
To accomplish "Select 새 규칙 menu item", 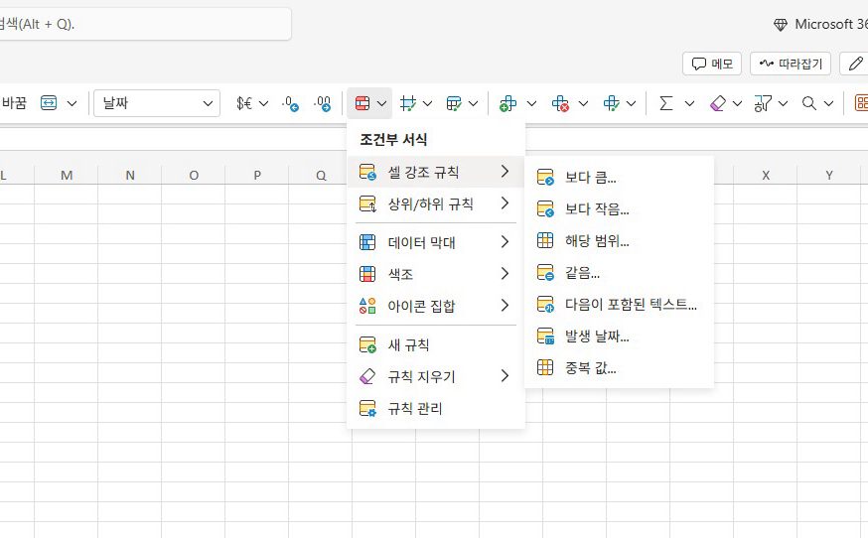I will coord(436,344).
